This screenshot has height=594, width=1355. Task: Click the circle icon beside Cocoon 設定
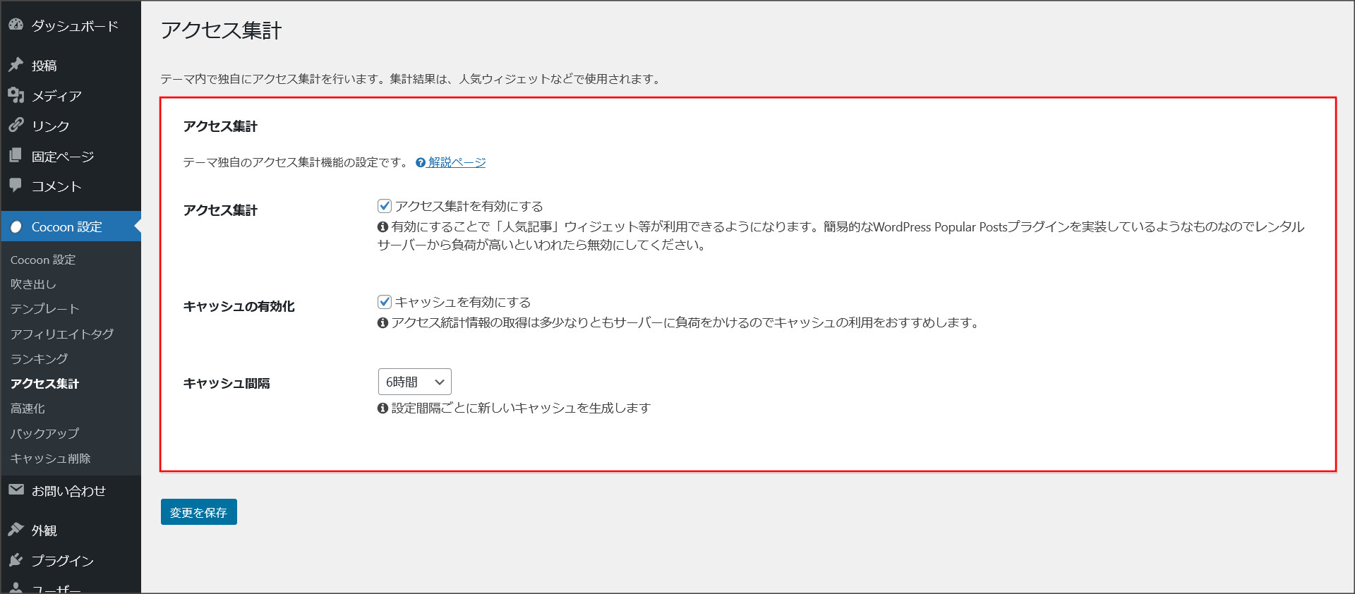[x=16, y=226]
